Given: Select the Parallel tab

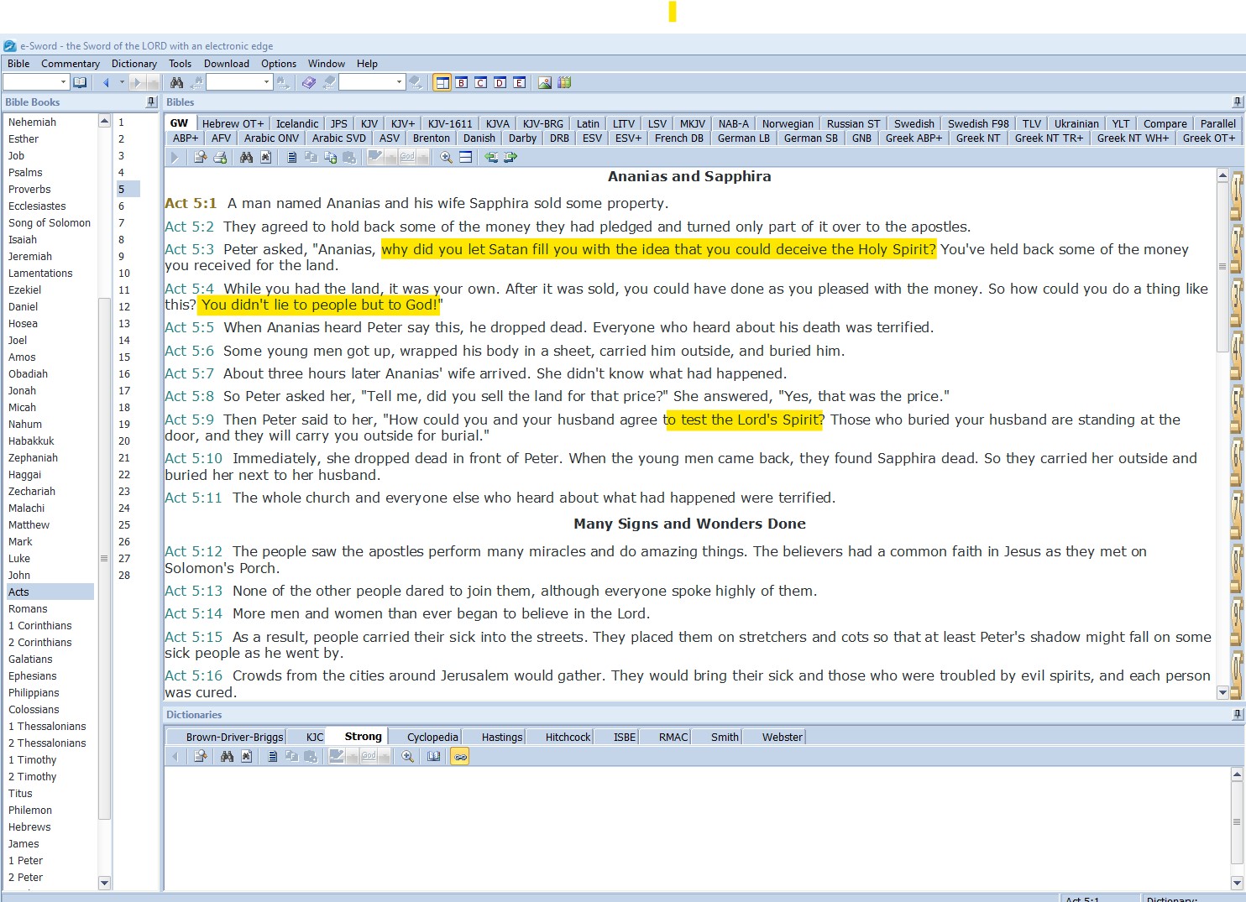Looking at the screenshot, I should (1217, 123).
